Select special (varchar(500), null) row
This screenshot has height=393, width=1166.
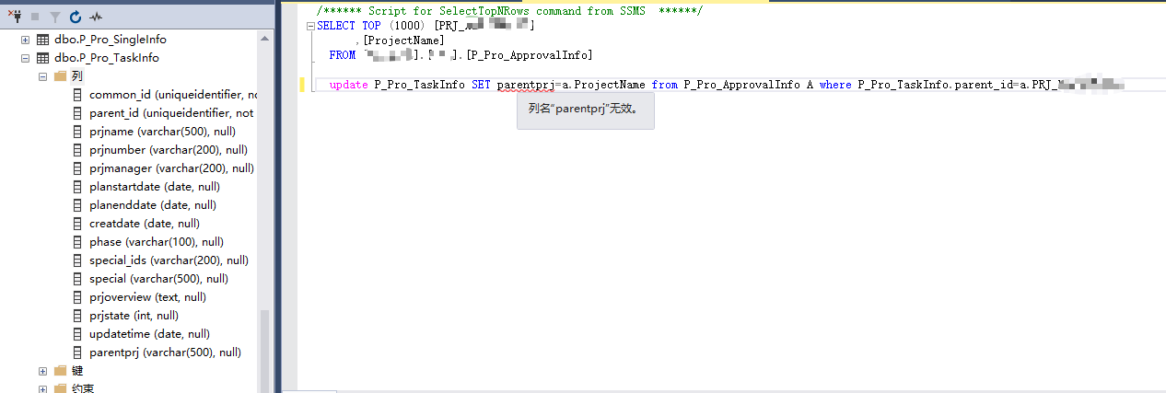point(159,279)
